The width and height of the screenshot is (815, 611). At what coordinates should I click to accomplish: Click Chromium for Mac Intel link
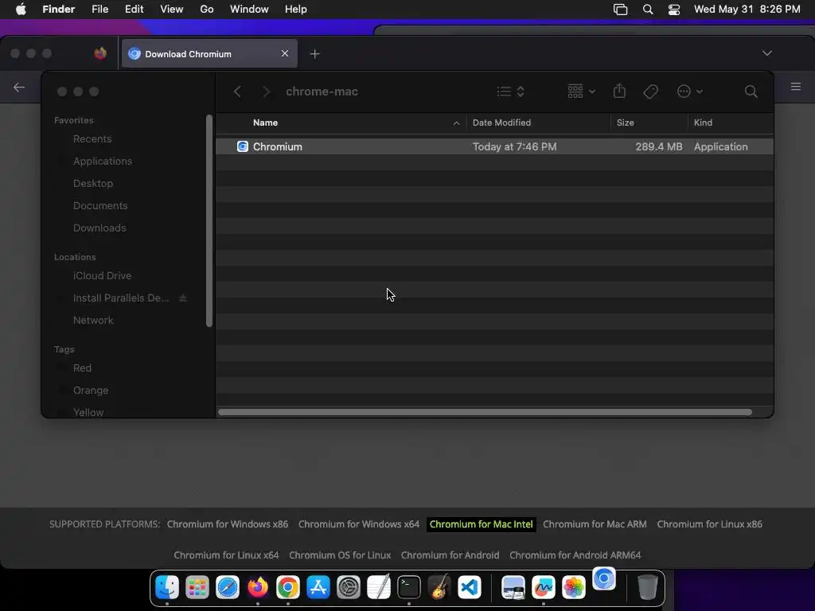482,524
